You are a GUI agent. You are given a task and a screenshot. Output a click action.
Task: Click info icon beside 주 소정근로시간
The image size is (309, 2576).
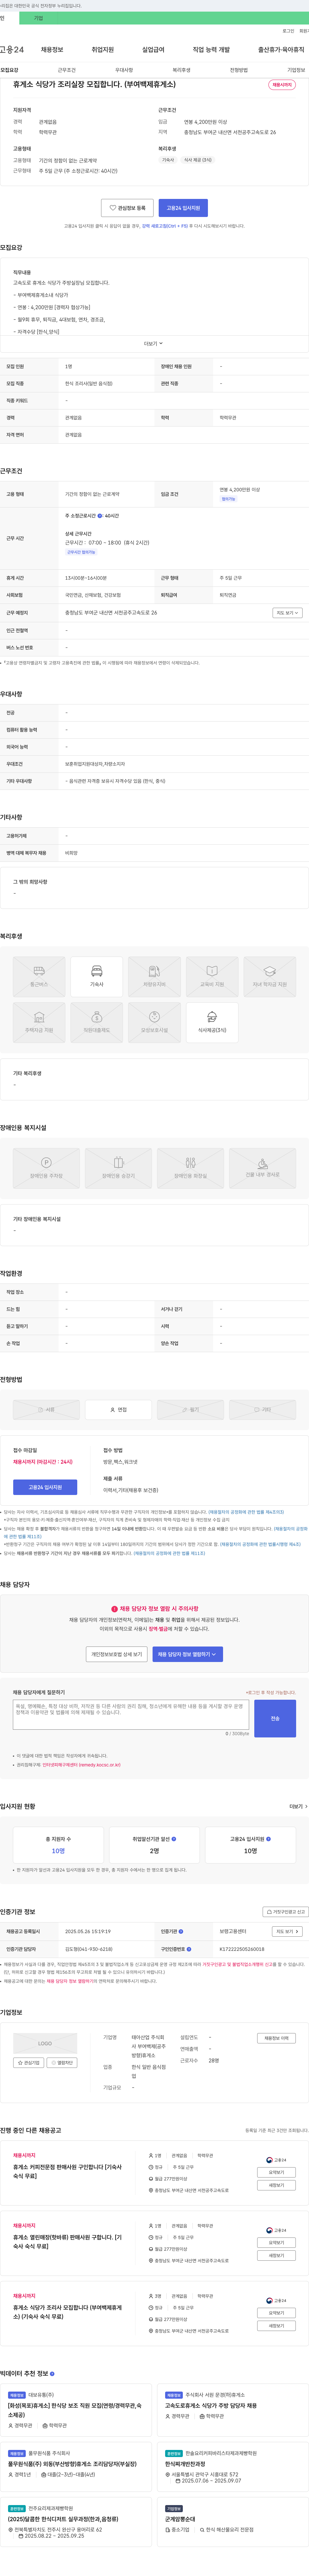[100, 516]
